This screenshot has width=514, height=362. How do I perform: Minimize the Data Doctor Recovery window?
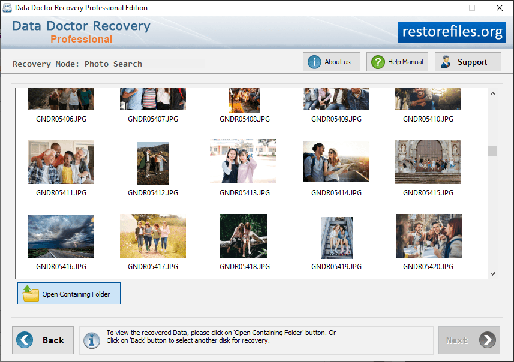click(x=445, y=8)
